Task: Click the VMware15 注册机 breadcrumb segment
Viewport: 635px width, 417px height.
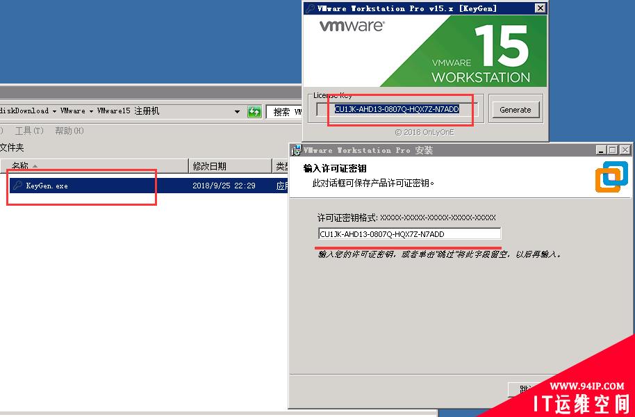Action: click(128, 111)
